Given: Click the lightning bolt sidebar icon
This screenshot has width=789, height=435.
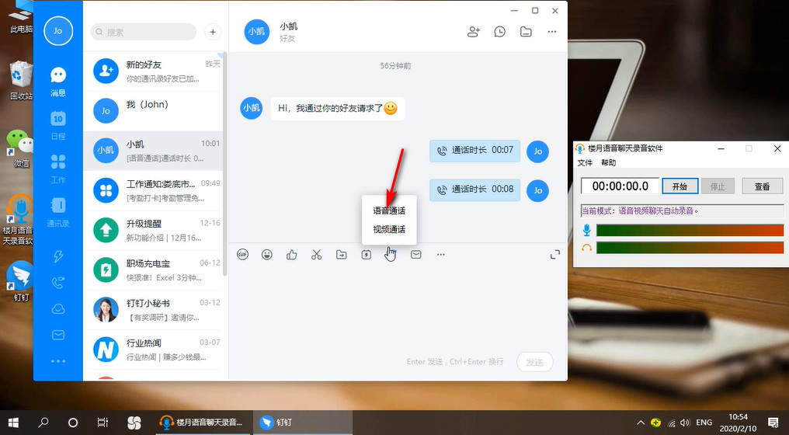Looking at the screenshot, I should [x=58, y=256].
